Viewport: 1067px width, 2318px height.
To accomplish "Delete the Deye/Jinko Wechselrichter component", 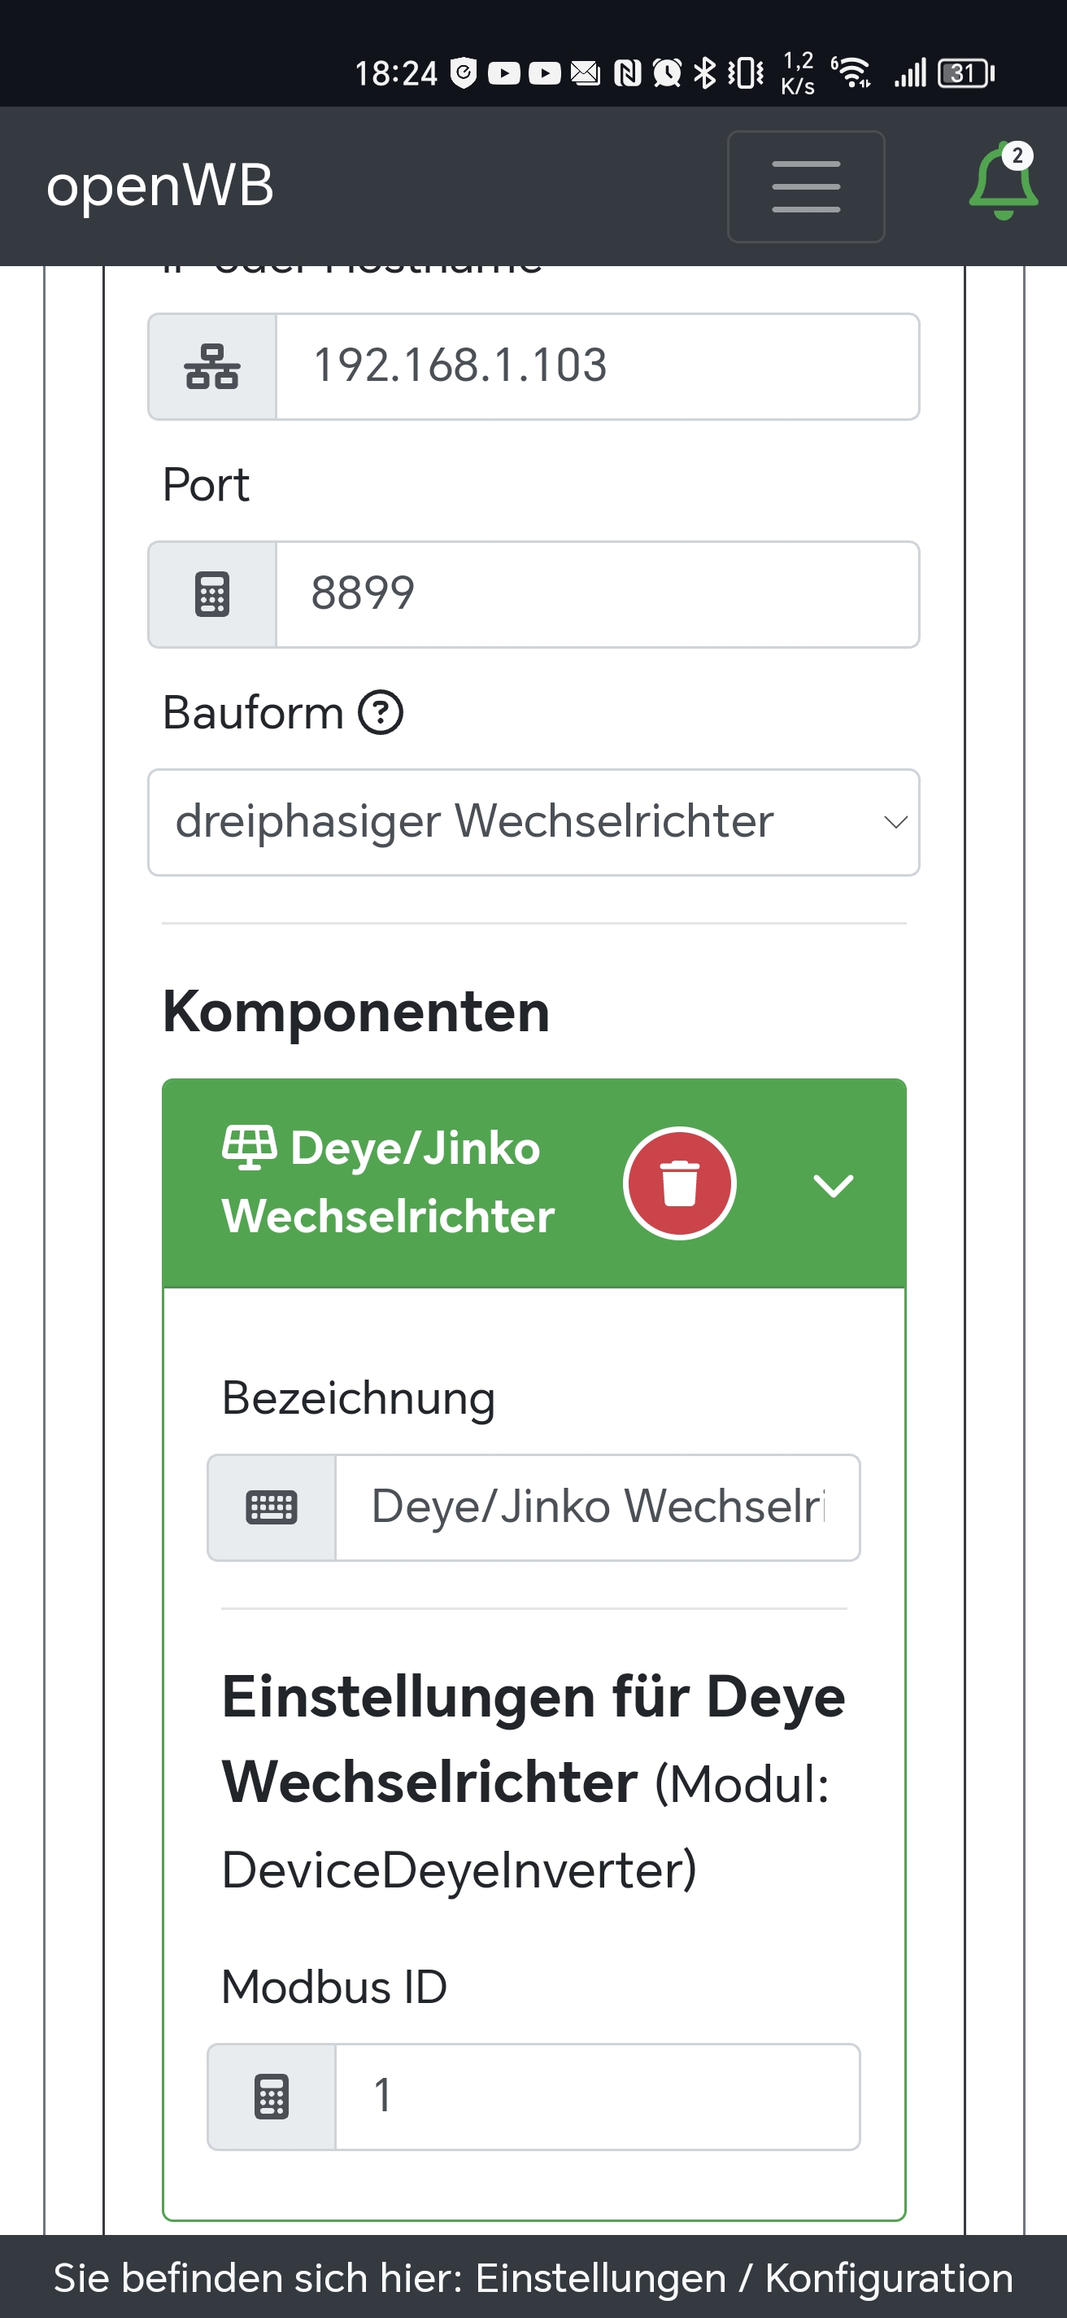I will click(680, 1183).
